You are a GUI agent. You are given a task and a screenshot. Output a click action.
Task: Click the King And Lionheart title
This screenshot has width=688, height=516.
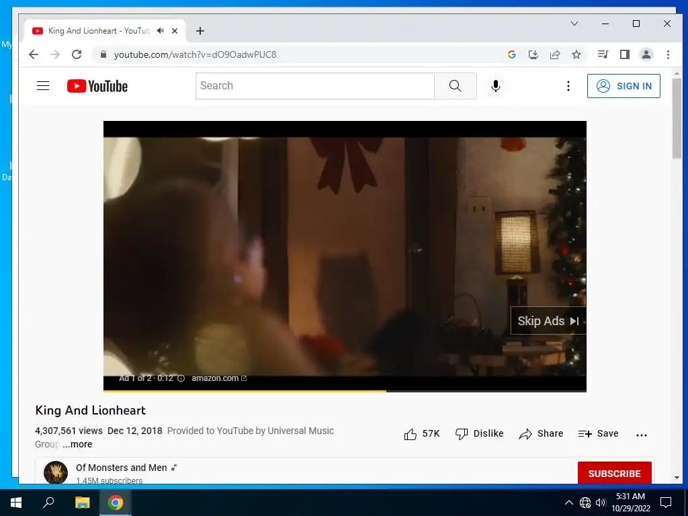[x=91, y=411]
